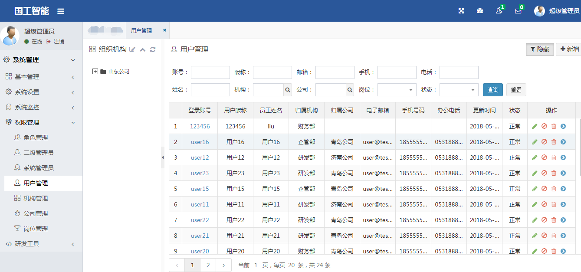Select the 机构管理 menu item
The image size is (581, 272).
click(36, 198)
